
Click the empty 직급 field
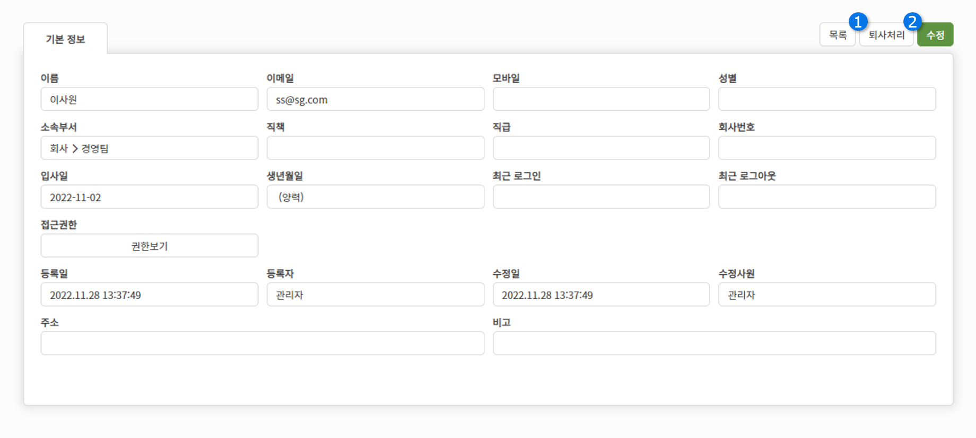click(602, 148)
